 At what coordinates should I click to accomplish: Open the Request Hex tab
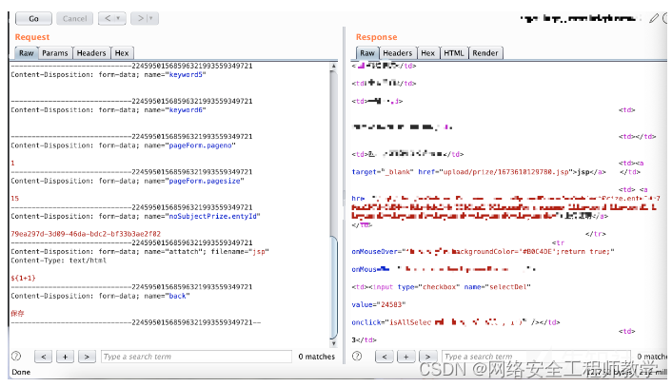(122, 53)
